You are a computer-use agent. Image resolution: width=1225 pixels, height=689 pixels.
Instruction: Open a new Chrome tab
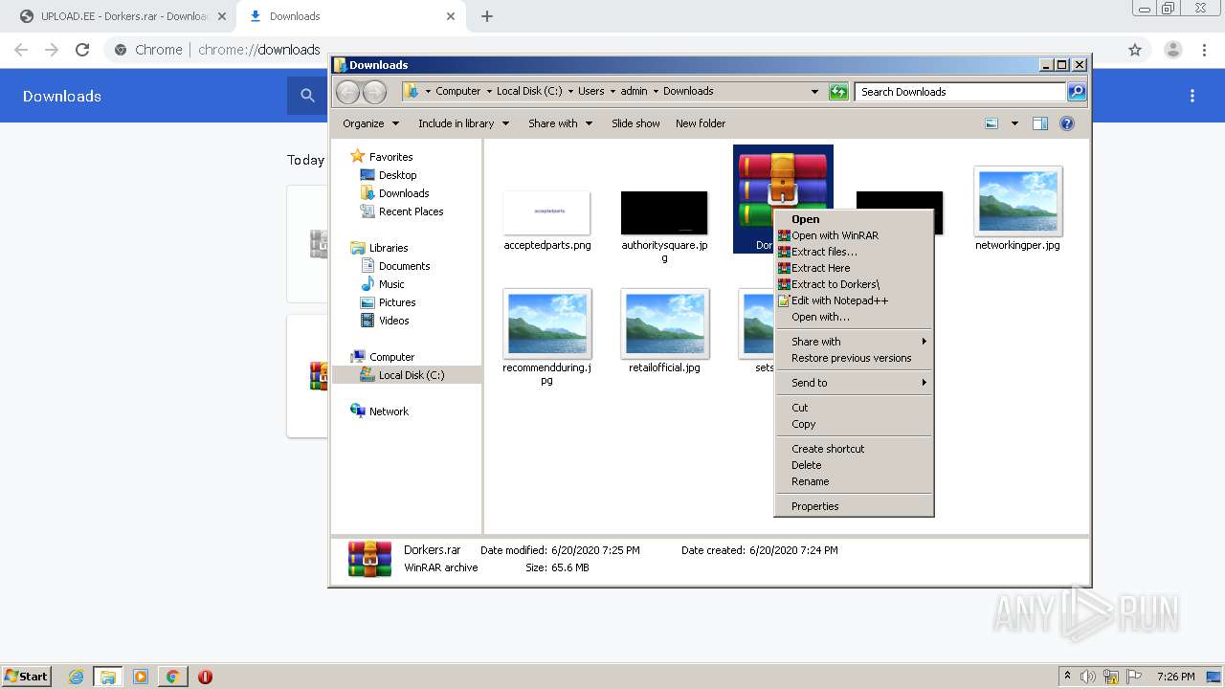click(487, 16)
